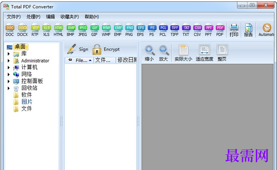Screen dimensions: 277x170
Task: Select 计算机 in the tree
Action: (x=29, y=67)
